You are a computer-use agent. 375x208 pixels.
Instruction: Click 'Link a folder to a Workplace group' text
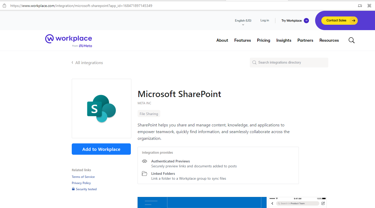click(x=189, y=179)
